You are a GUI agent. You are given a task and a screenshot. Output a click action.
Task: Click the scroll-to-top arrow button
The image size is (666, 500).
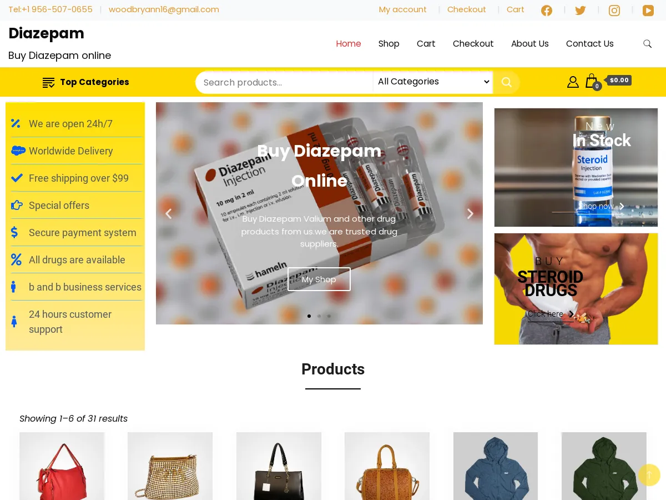[x=649, y=475]
